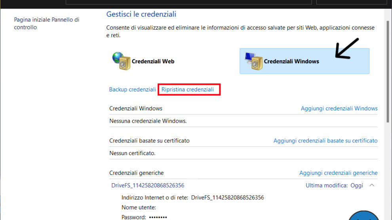
Task: Select the Credenziali Windows label
Action: coord(291,61)
